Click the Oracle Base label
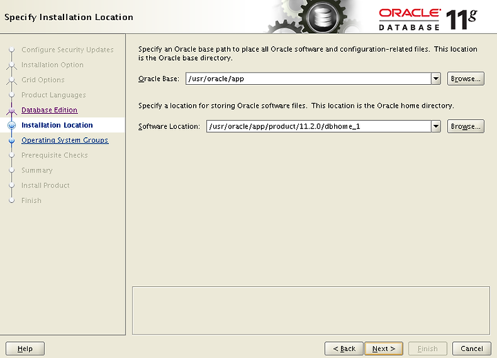Image resolution: width=497 pixels, height=358 pixels. point(159,79)
